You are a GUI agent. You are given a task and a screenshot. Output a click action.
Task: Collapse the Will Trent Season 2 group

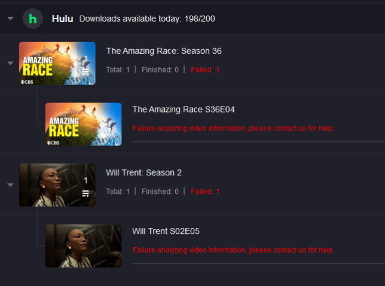click(x=10, y=185)
